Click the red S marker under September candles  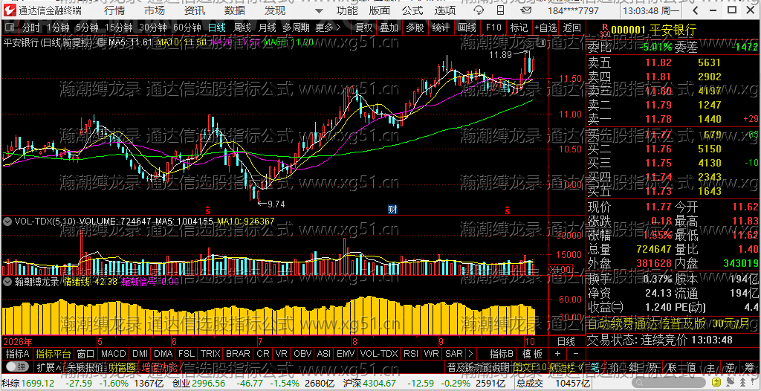coord(508,210)
